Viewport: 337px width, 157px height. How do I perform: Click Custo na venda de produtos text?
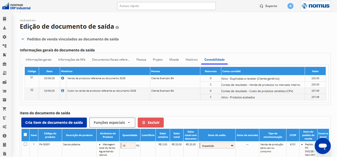[x=102, y=91]
